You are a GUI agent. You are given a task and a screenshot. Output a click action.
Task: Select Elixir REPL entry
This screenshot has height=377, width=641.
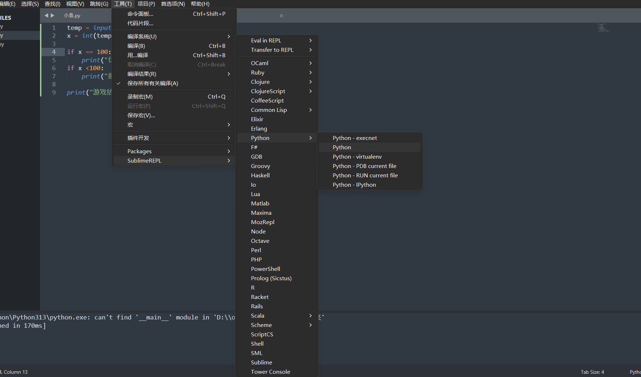click(277, 119)
